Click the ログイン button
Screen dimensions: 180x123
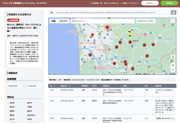click(150, 3)
